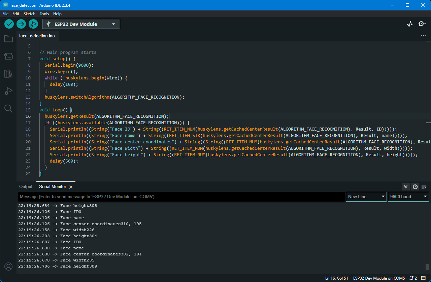The image size is (431, 282).
Task: Click the Verify sketch checkmark button
Action: (x=9, y=24)
